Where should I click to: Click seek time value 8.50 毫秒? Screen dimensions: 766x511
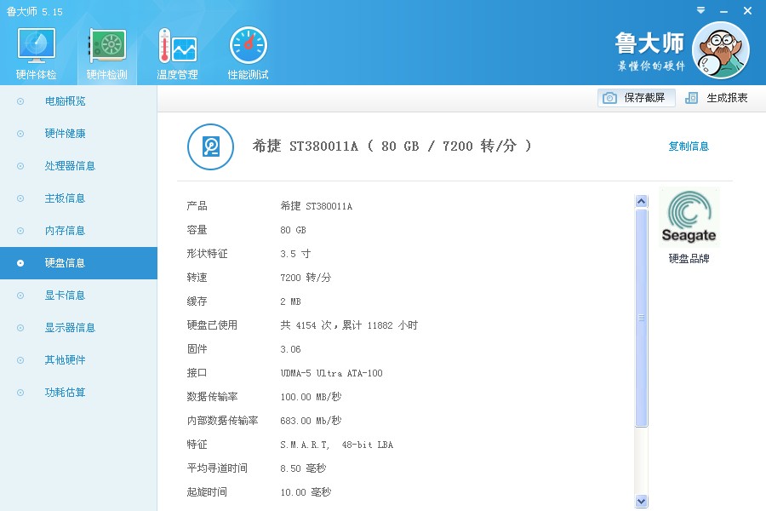[x=303, y=468]
